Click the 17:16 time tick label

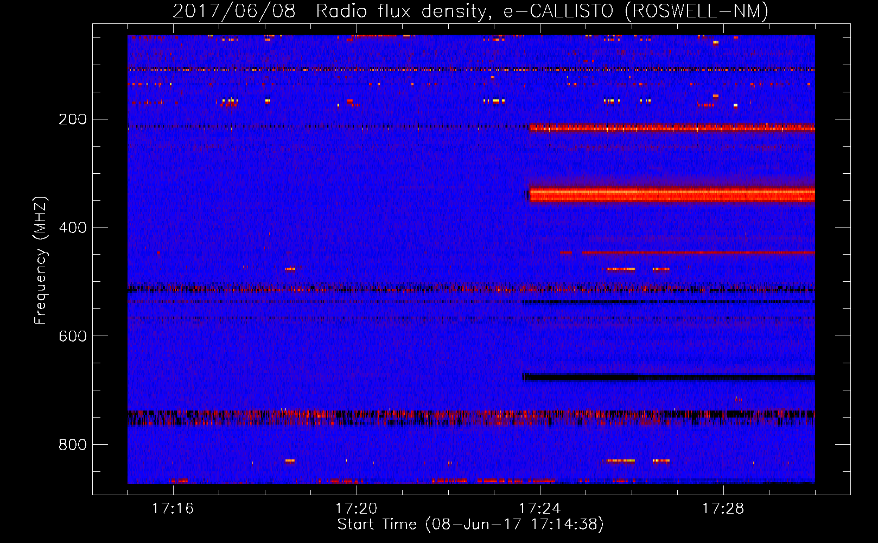173,509
